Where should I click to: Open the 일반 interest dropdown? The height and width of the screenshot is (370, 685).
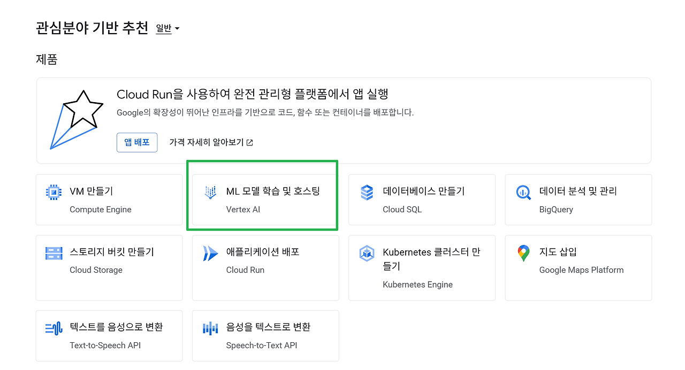[x=167, y=29]
